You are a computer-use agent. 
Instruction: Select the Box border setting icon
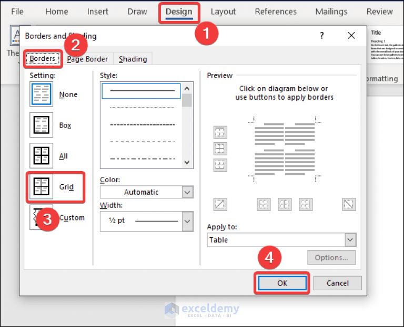click(41, 125)
